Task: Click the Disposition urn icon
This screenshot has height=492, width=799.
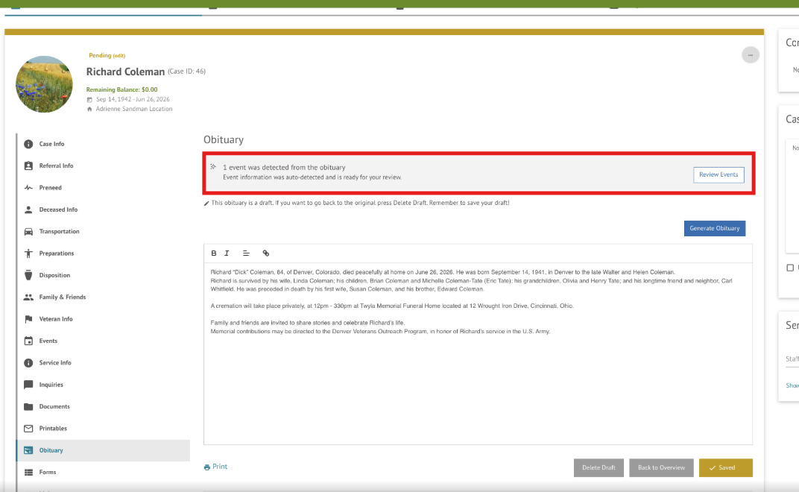Action: [28, 275]
